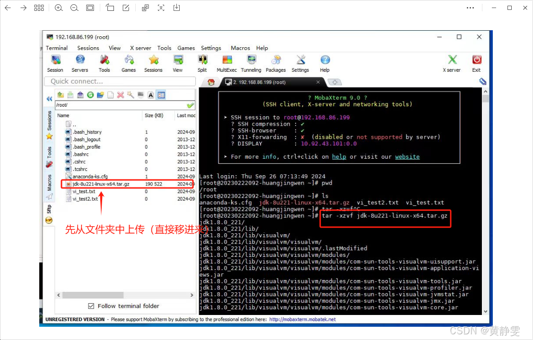Viewport: 533px width, 340px height.
Task: Open the X server menu in the menu bar
Action: (x=140, y=48)
